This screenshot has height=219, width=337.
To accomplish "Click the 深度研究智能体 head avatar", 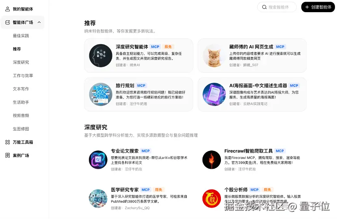I will coord(101,56).
